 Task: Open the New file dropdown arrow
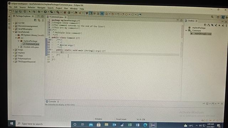(13, 11)
